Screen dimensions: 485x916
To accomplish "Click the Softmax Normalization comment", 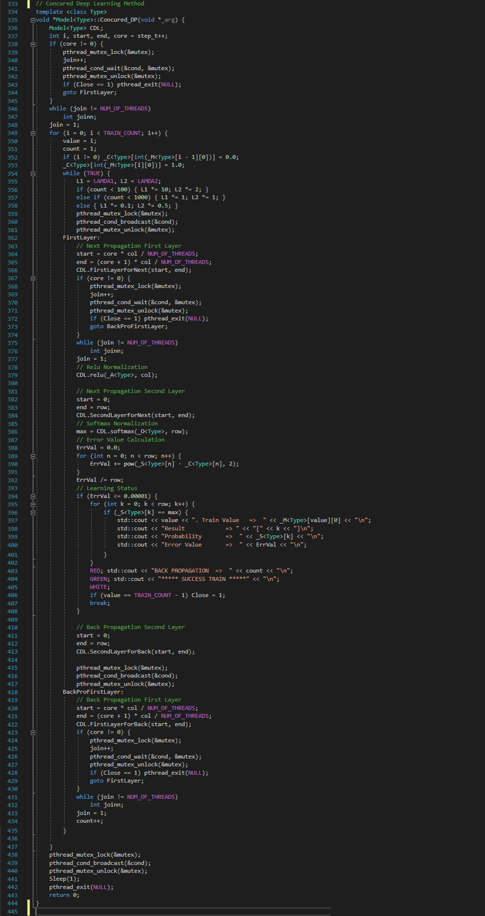I will tap(117, 424).
